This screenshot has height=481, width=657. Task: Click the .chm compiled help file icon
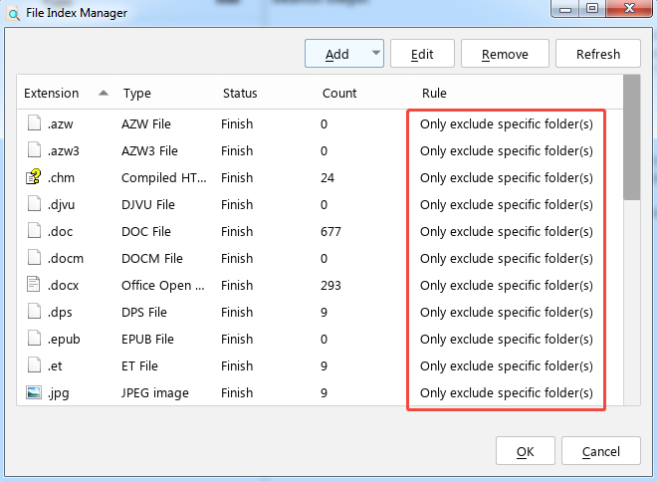click(x=33, y=178)
